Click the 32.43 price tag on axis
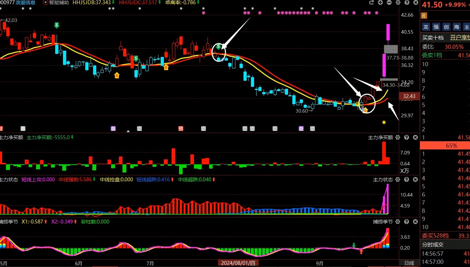Viewport: 470px width, 267px height. tap(409, 96)
